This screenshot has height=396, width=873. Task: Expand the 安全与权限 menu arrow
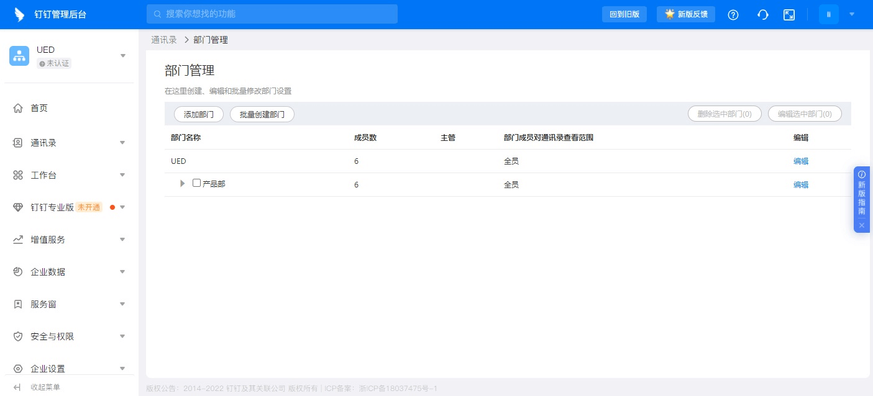click(x=122, y=336)
